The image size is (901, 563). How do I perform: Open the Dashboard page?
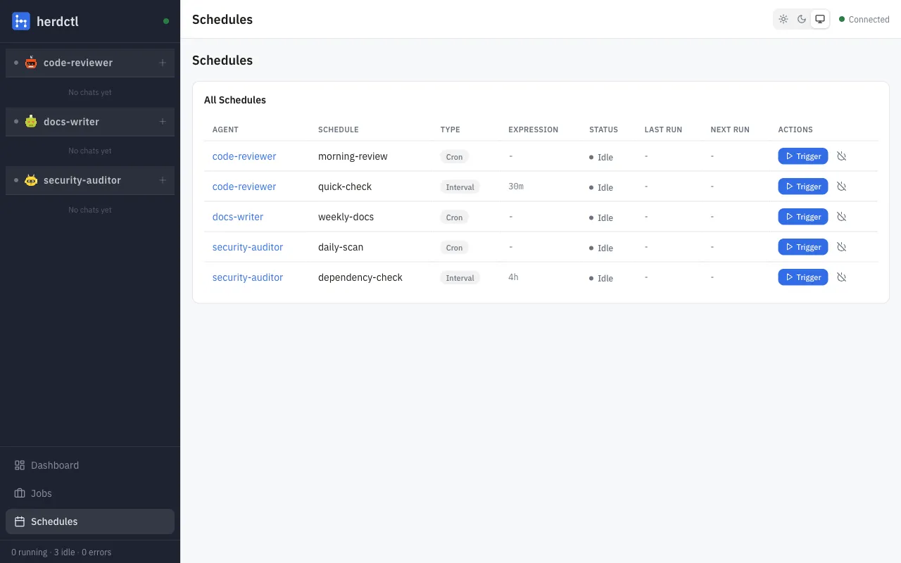(x=55, y=465)
